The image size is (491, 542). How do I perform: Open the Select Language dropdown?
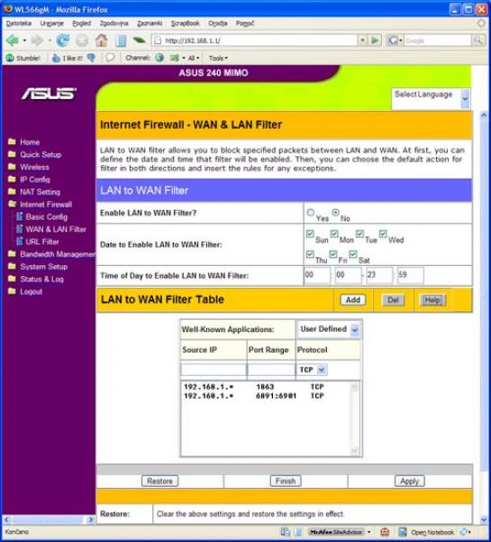coord(431,98)
